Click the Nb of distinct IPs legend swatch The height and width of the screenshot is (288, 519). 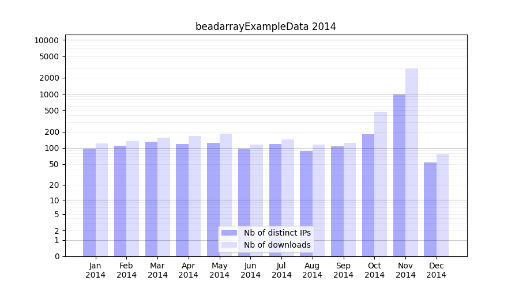pos(229,233)
